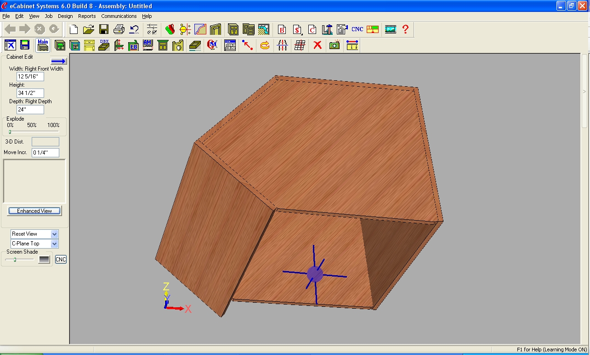Open the Design menu

65,16
